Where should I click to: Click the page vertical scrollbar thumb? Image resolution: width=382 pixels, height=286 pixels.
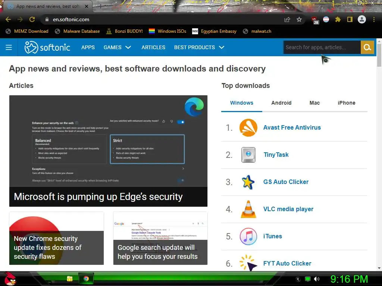[379, 55]
